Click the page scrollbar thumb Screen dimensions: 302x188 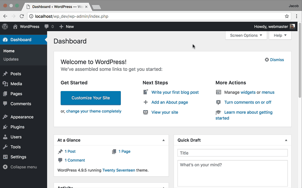(x=300, y=59)
